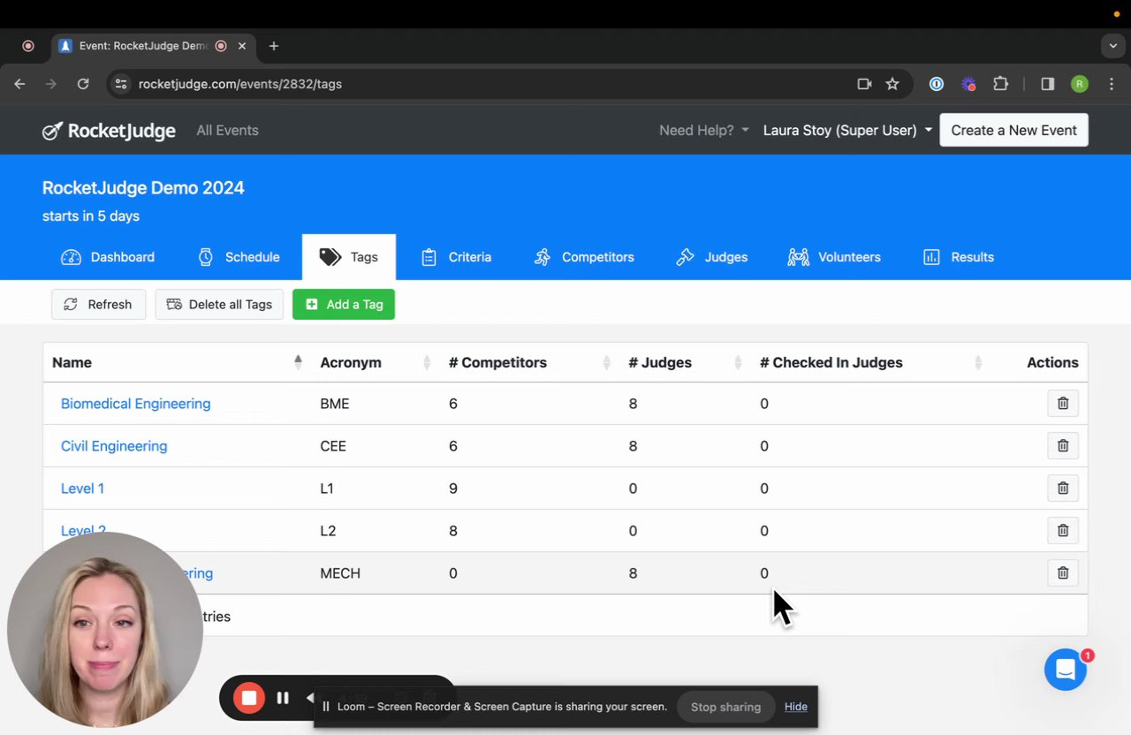Viewport: 1131px width, 735px height.
Task: Delete the MECH tag with its trash icon
Action: [1063, 573]
